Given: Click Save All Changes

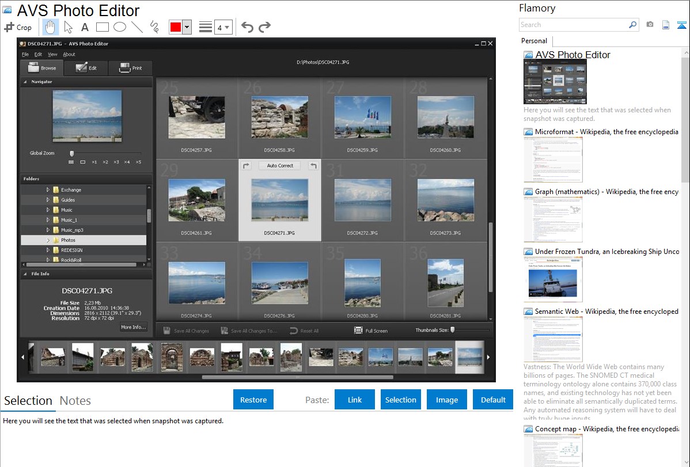Looking at the screenshot, I should [186, 331].
